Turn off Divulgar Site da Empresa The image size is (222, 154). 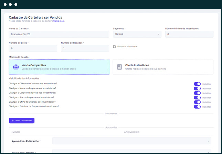coord(197,97)
